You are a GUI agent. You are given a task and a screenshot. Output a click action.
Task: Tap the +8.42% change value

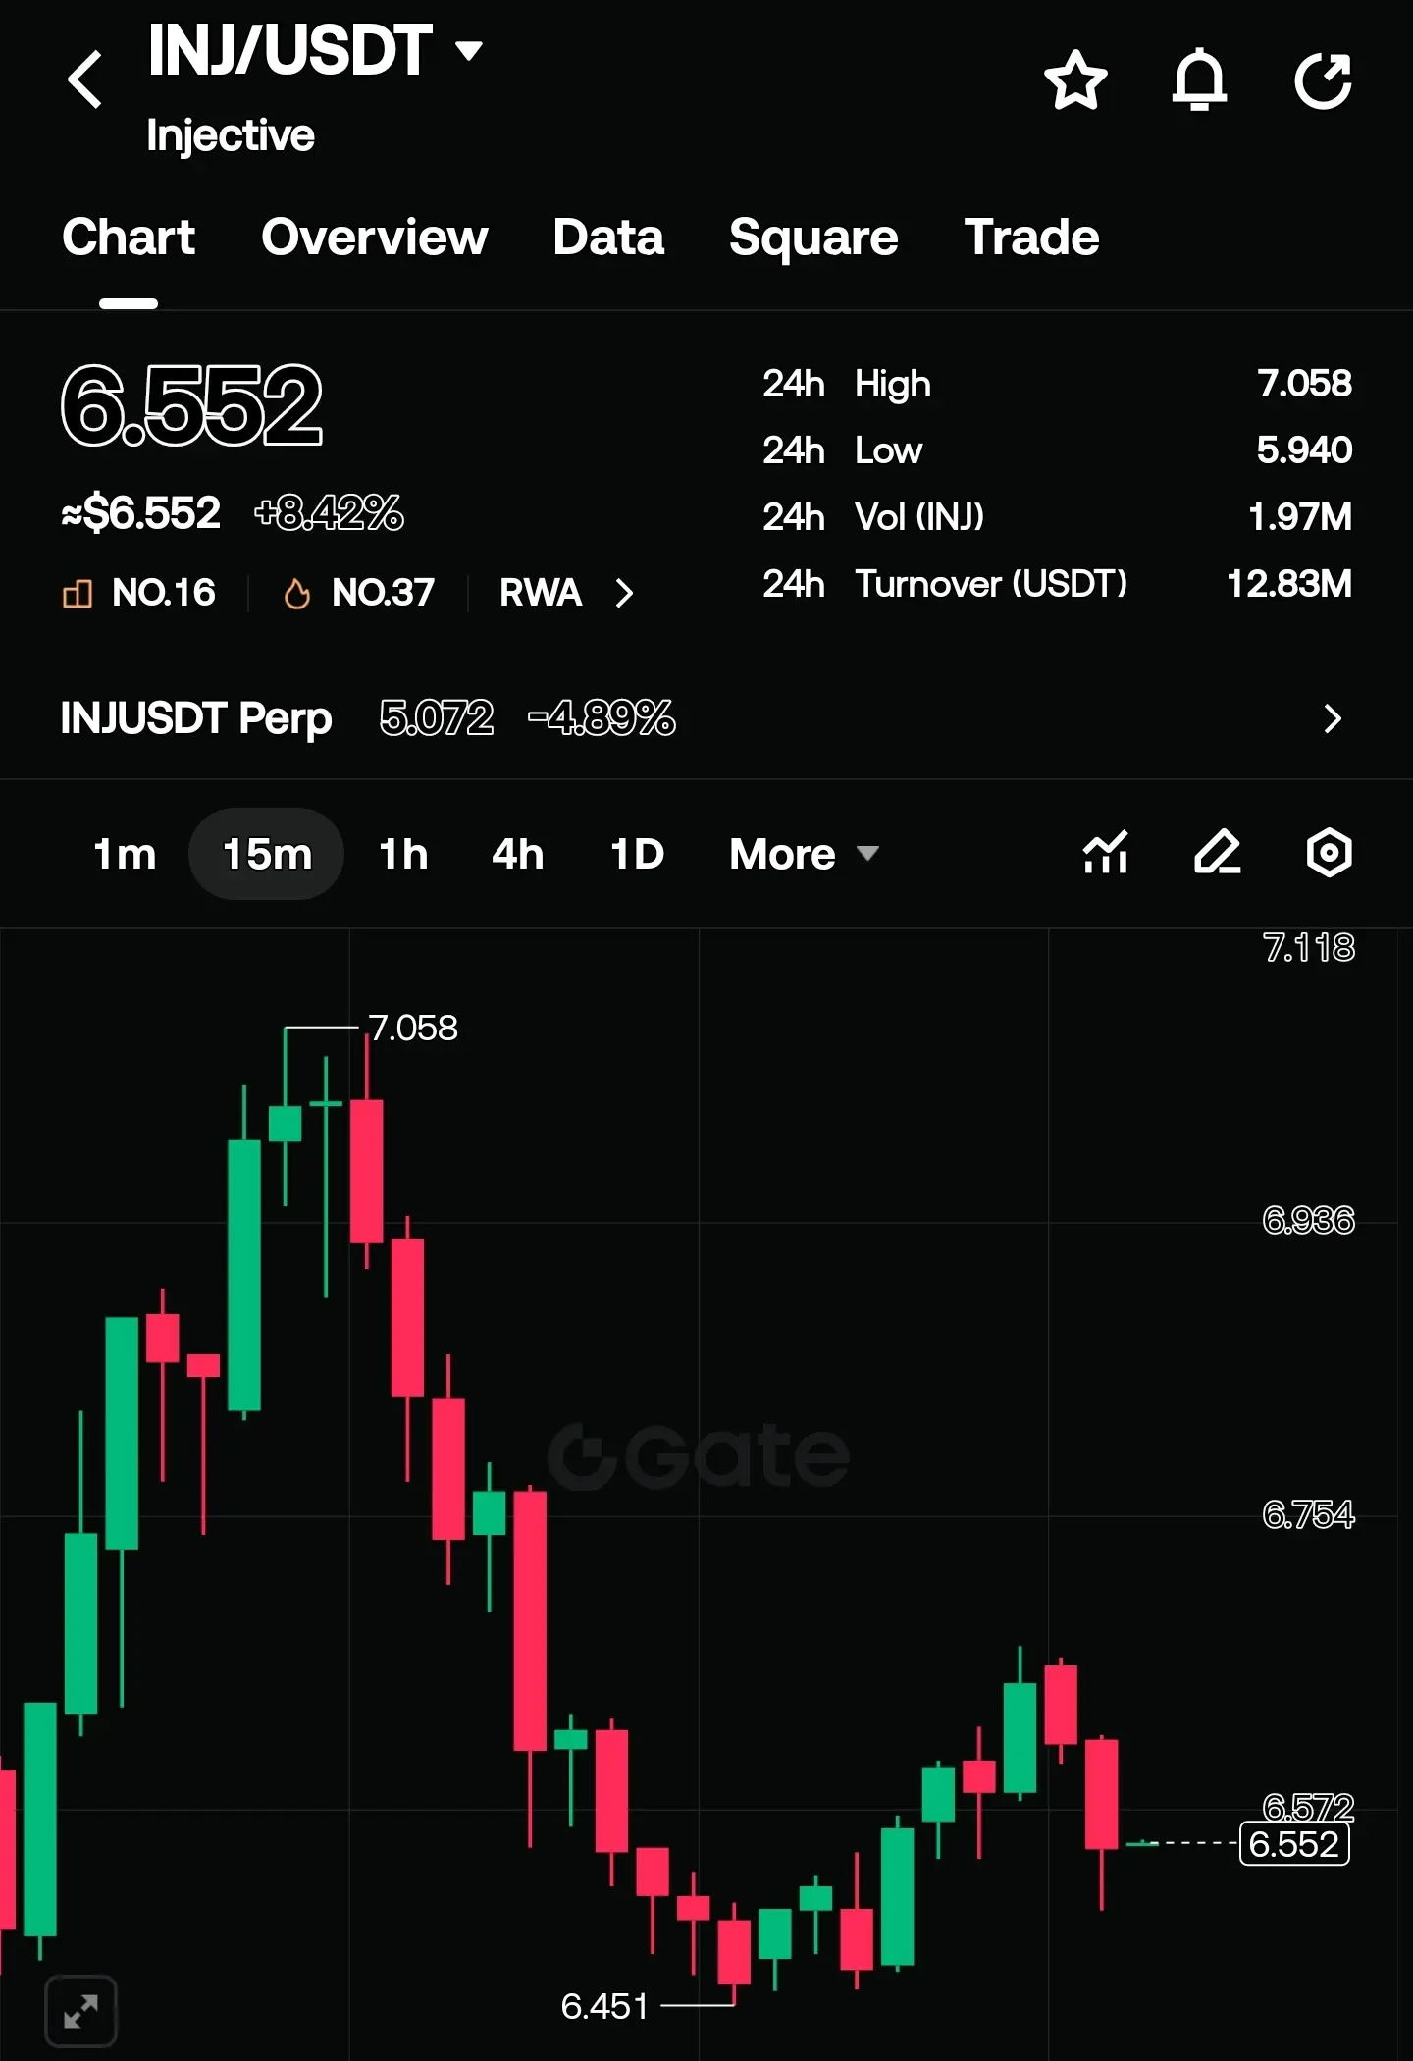pyautogui.click(x=329, y=512)
